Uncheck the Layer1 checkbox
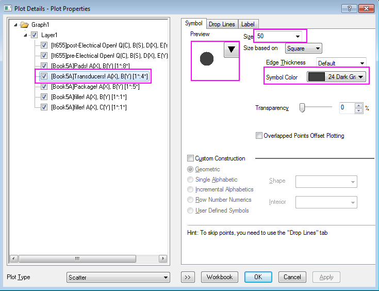The height and width of the screenshot is (291, 379). pyautogui.click(x=35, y=35)
